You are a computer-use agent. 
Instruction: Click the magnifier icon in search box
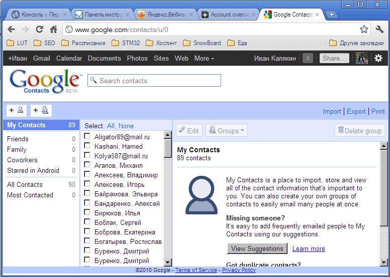click(93, 80)
